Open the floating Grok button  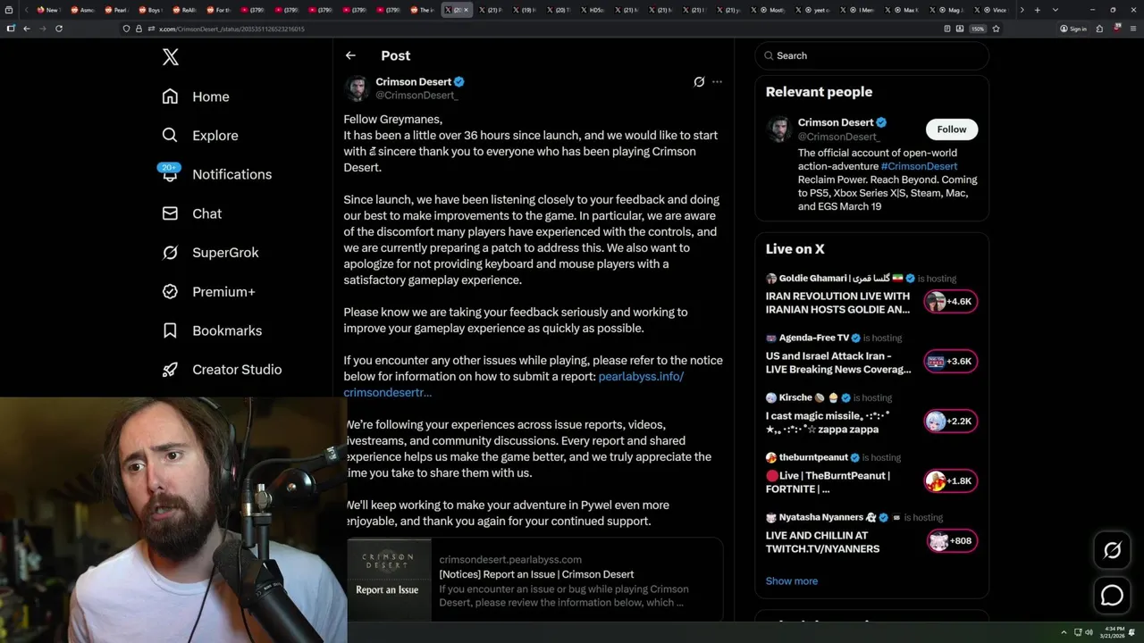point(1112,551)
